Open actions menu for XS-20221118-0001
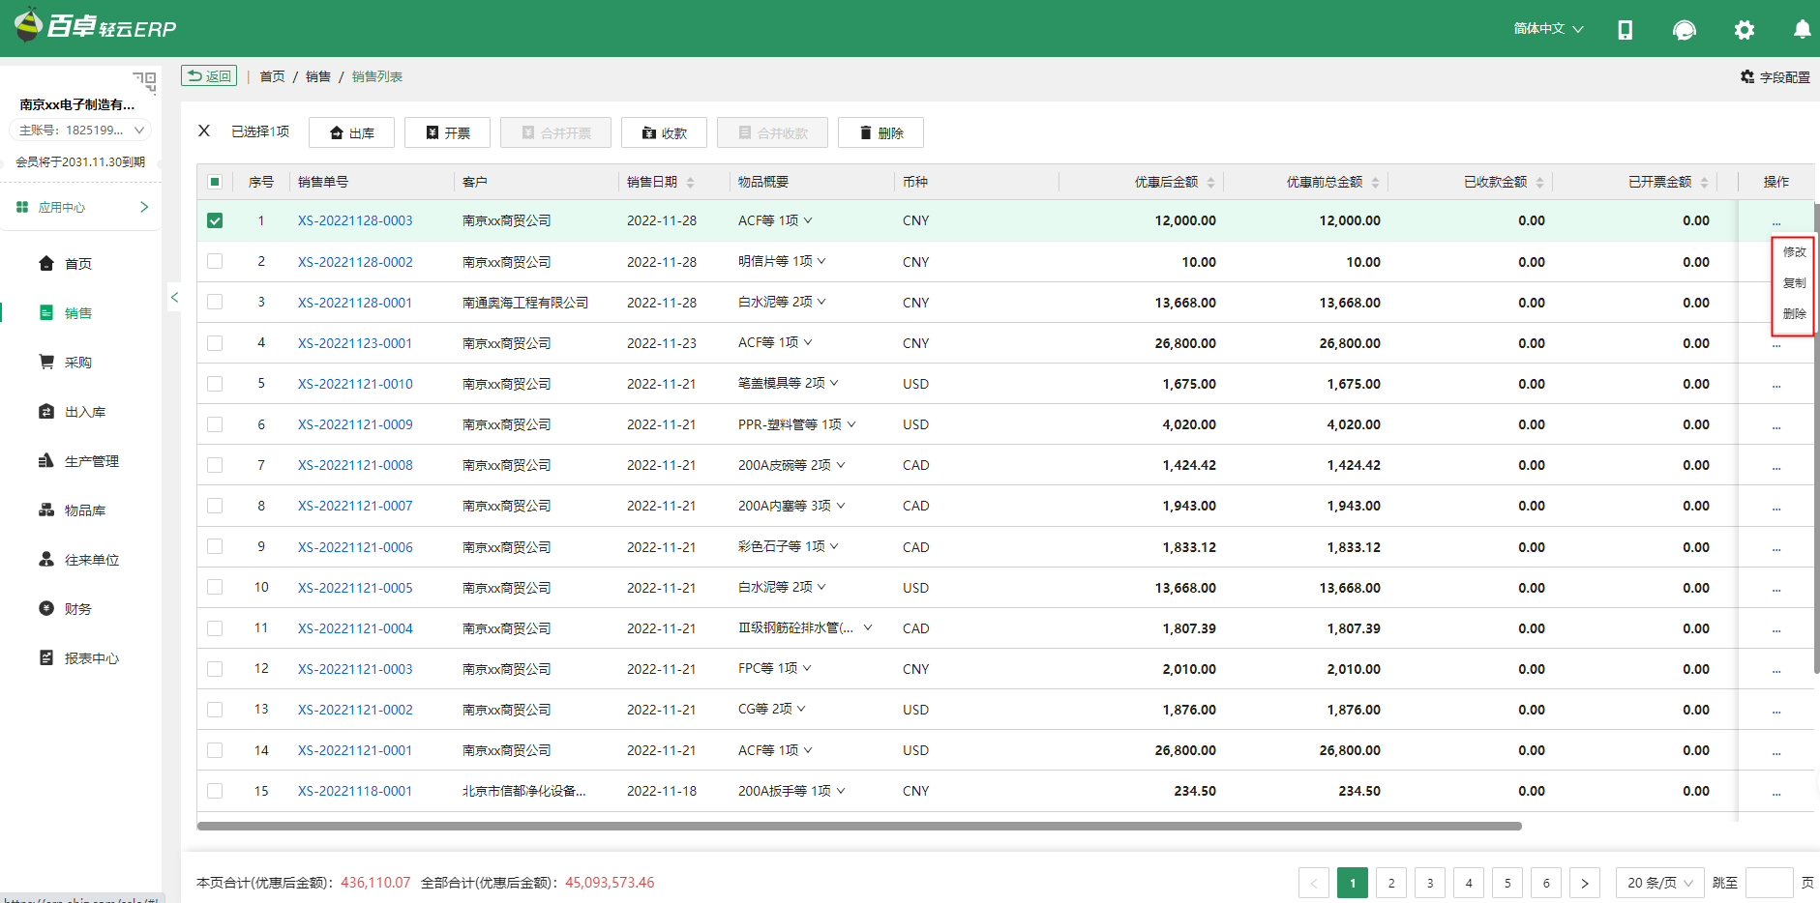 (1776, 792)
